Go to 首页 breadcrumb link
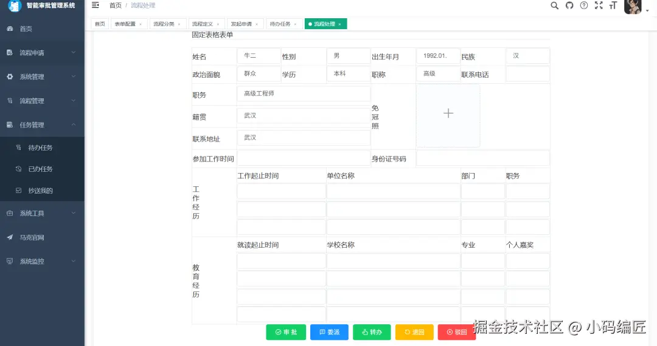Viewport: 657px width, 346px height. tap(115, 5)
